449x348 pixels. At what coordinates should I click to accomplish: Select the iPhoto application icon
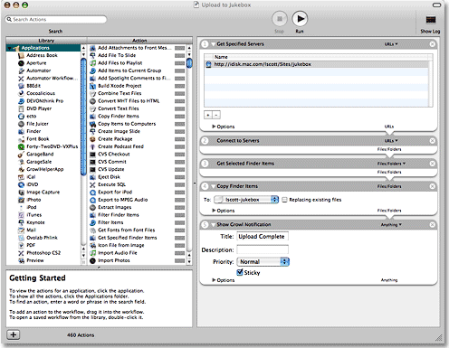coord(21,200)
